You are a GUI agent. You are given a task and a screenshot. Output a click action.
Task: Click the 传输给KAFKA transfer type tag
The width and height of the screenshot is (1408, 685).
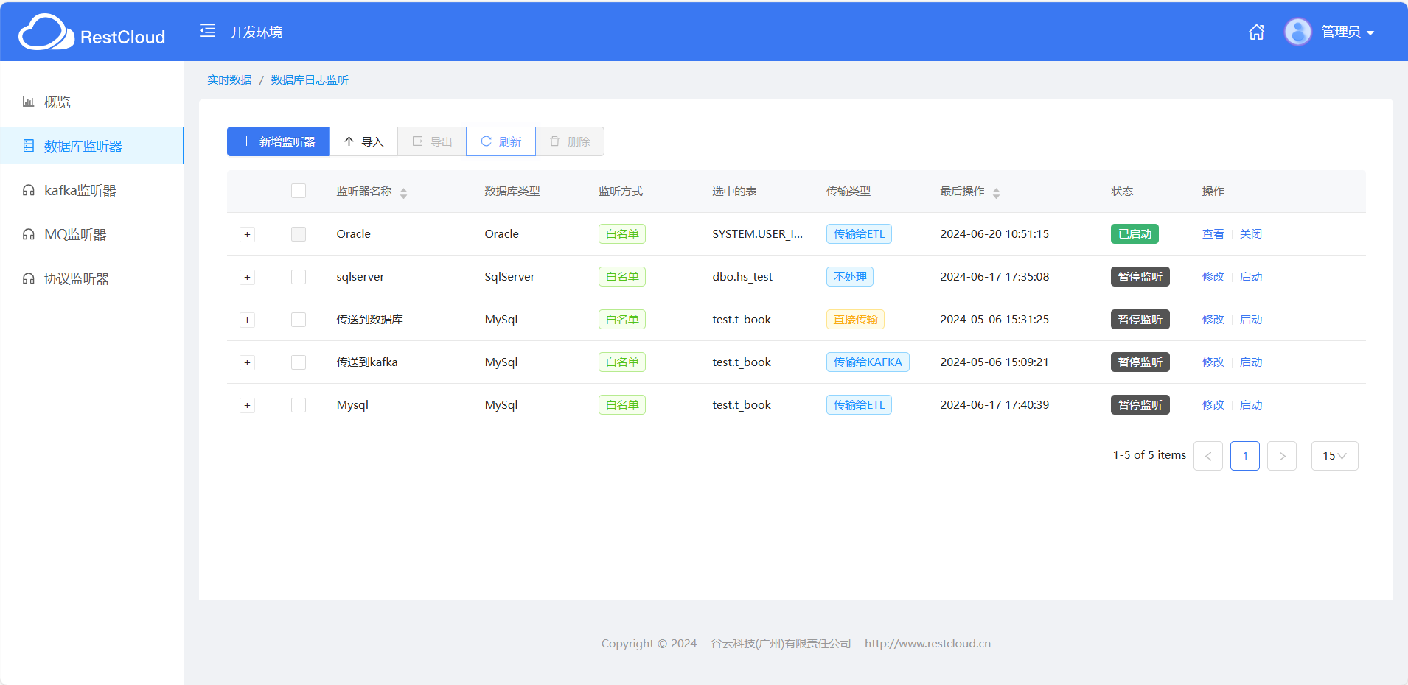[868, 362]
